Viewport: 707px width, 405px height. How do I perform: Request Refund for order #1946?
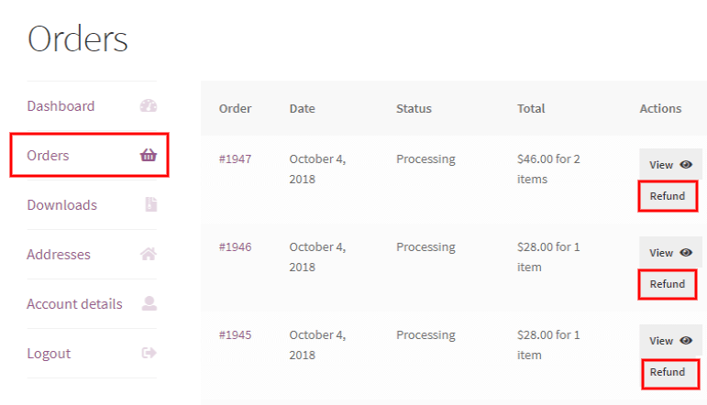click(x=668, y=284)
